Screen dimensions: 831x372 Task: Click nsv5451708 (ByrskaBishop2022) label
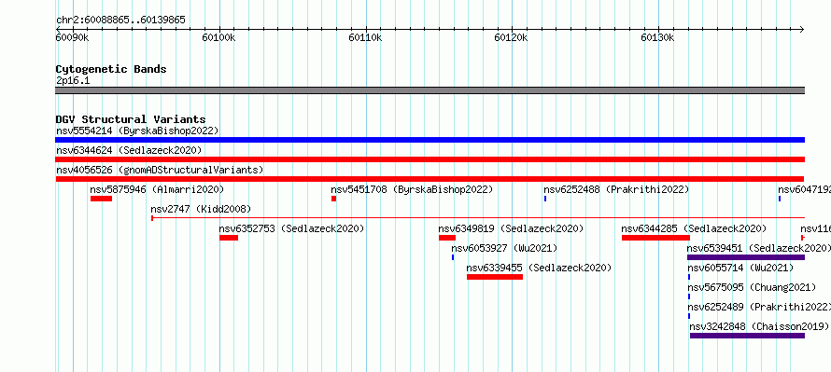click(412, 189)
